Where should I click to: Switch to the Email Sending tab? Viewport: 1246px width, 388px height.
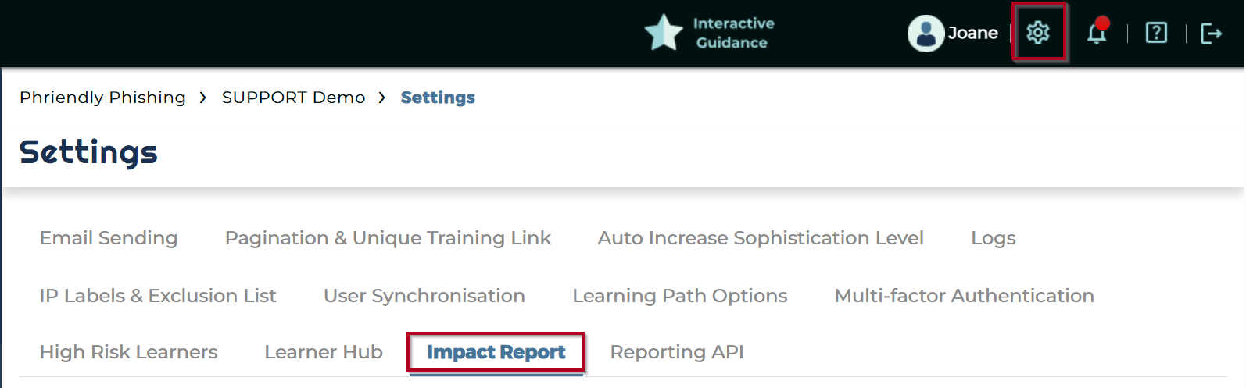click(x=109, y=238)
